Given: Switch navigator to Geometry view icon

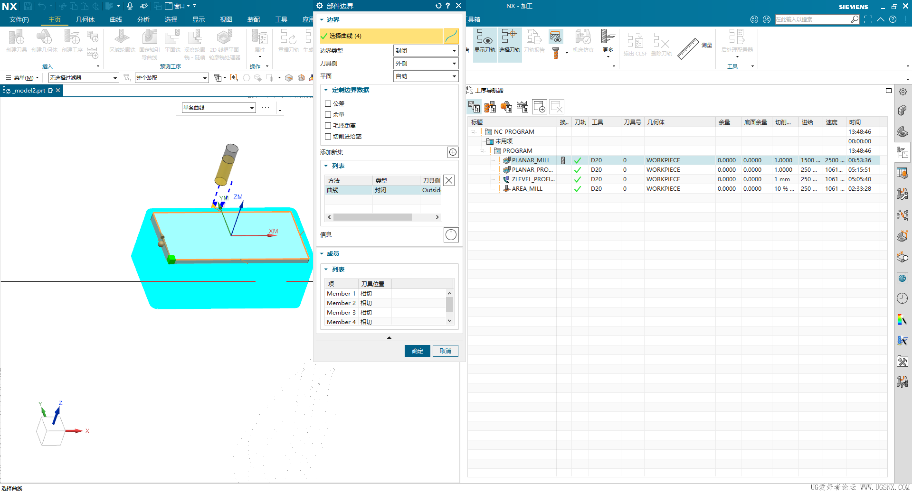Looking at the screenshot, I should (506, 107).
